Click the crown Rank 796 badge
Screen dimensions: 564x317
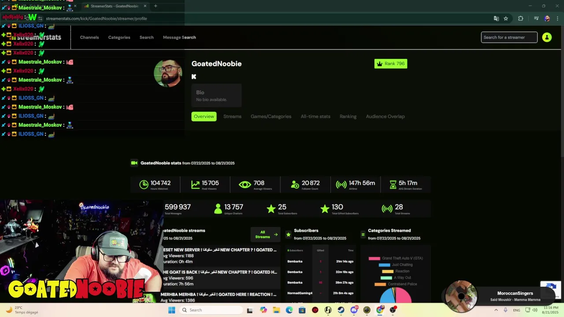pos(390,64)
